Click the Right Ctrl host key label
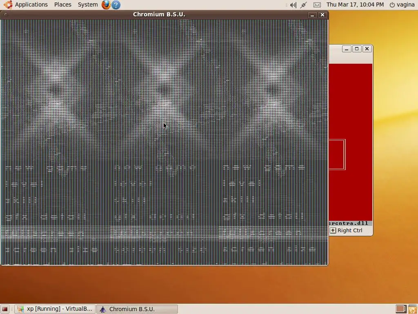The height and width of the screenshot is (314, 418). click(x=350, y=231)
